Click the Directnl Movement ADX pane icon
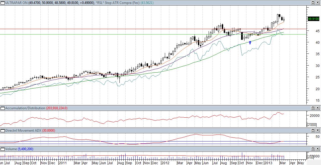This screenshot has height=165, width=321. [3, 131]
